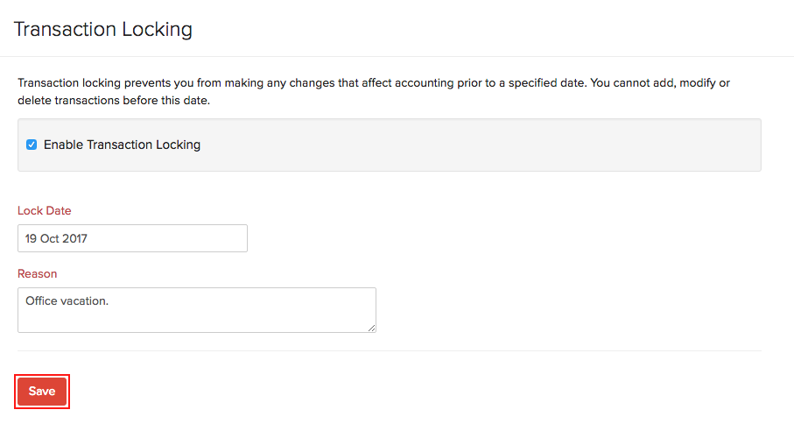The width and height of the screenshot is (794, 424).
Task: Click "delete transactions before this date" text
Action: pos(112,100)
